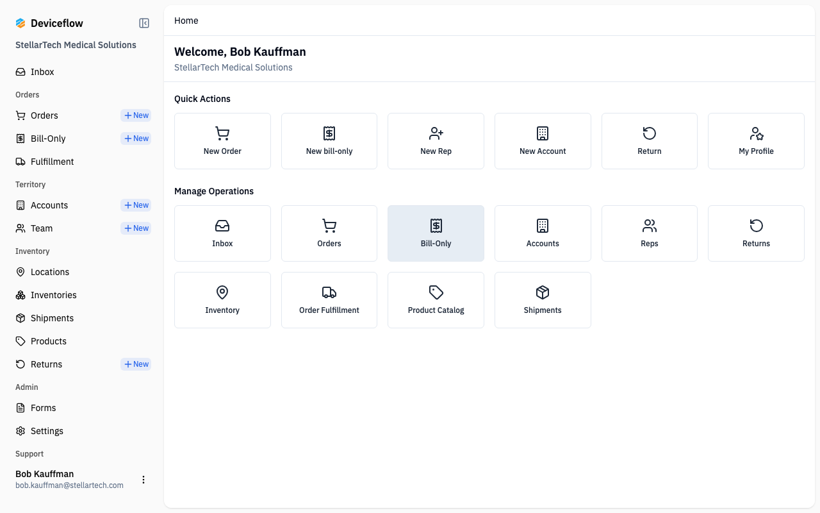Open the user menu three-dot icon
The height and width of the screenshot is (513, 820).
tap(143, 480)
